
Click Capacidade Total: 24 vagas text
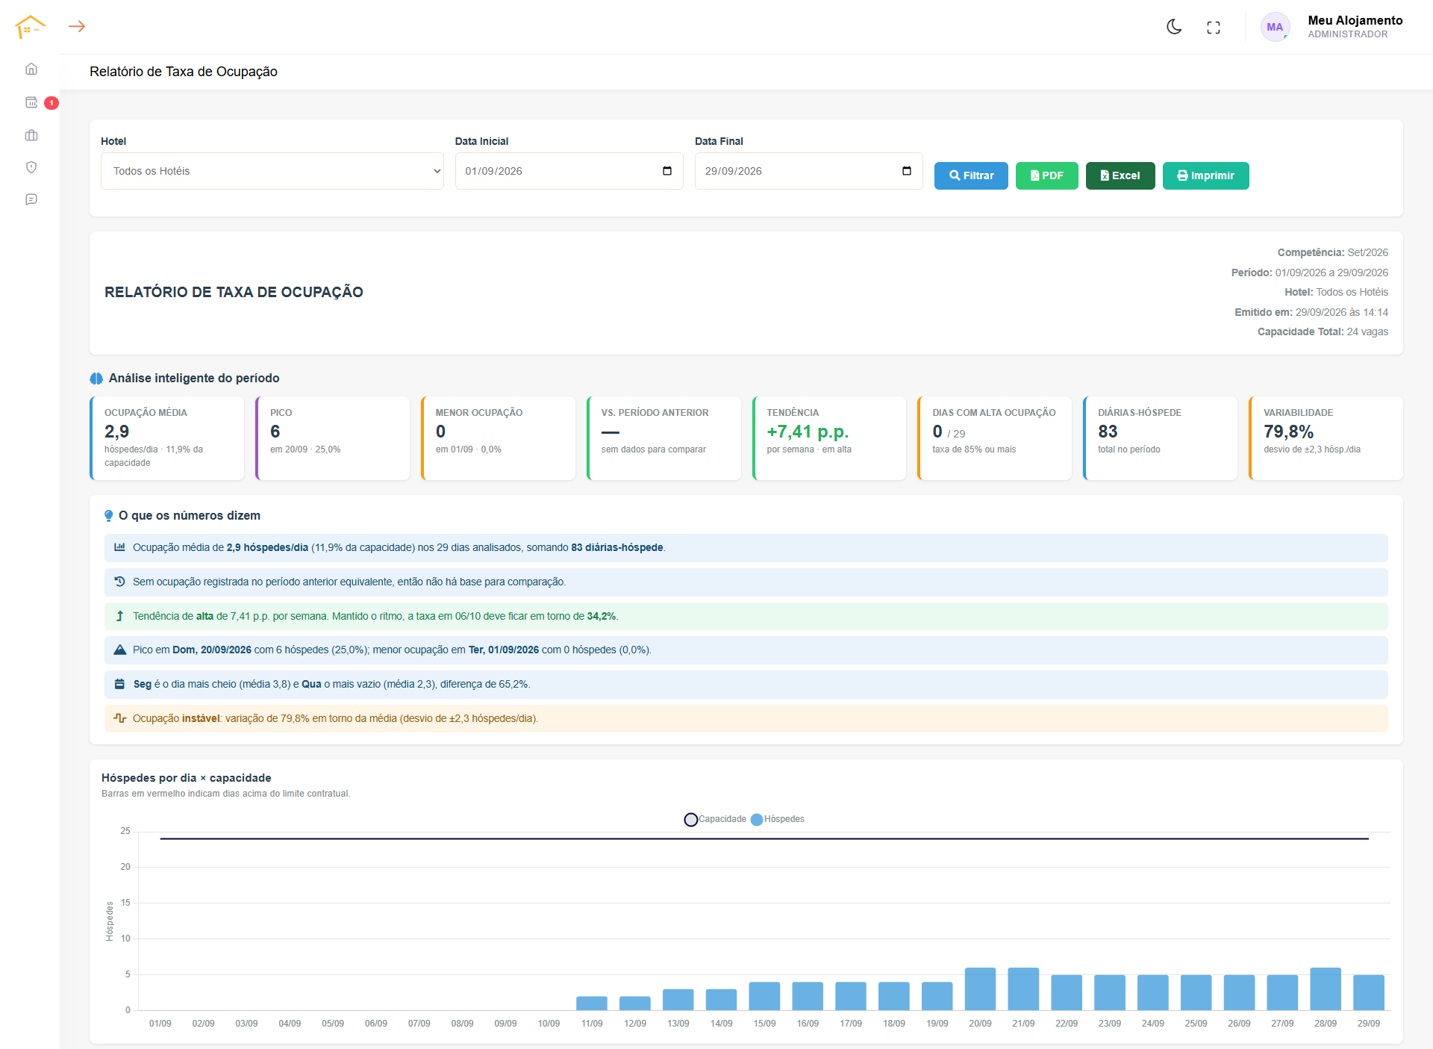[1323, 331]
